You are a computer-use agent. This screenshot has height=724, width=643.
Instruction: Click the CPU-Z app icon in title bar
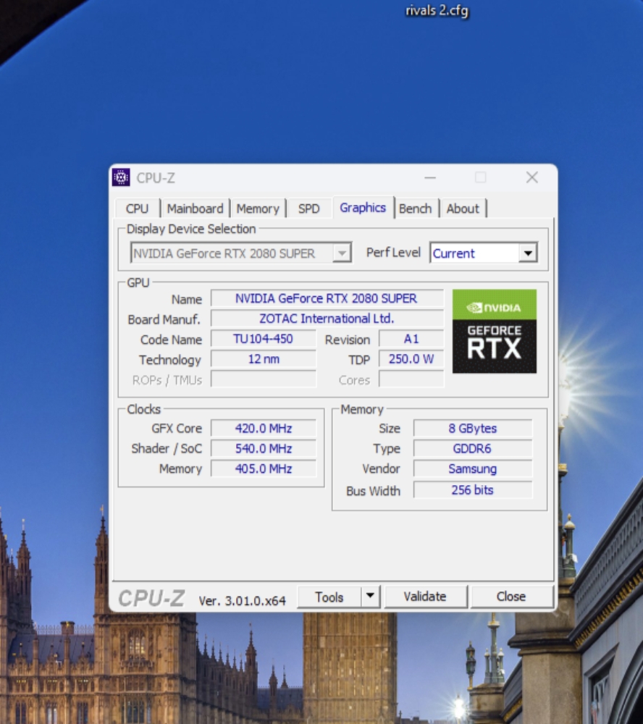(x=121, y=177)
